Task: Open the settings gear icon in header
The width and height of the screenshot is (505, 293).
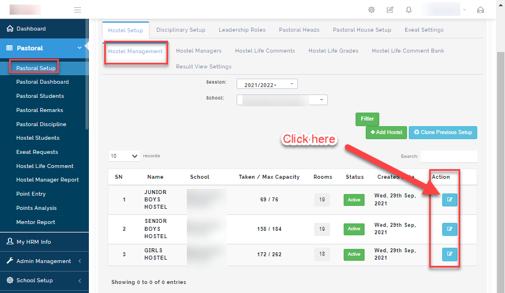Action: pyautogui.click(x=371, y=10)
